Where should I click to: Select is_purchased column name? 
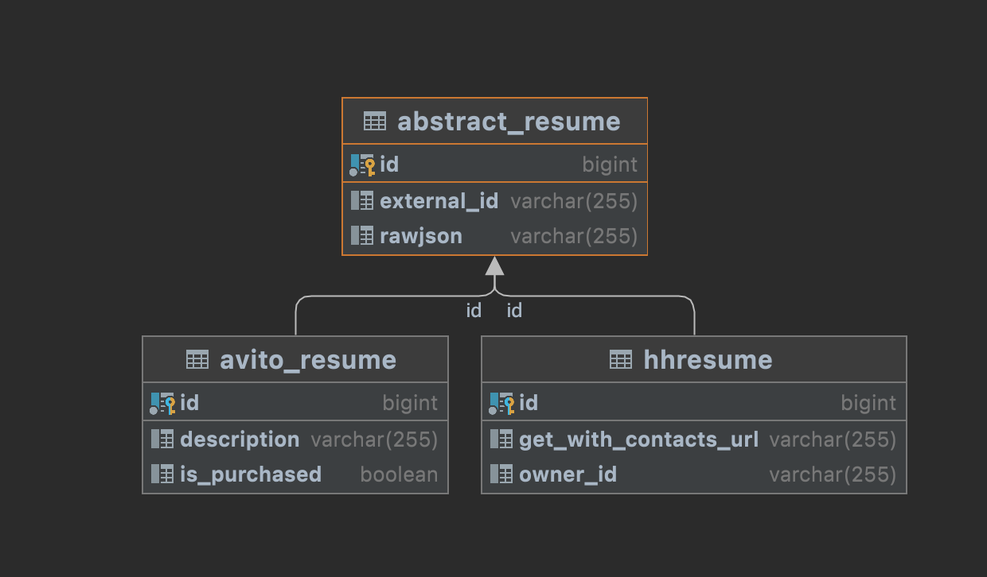[251, 475]
